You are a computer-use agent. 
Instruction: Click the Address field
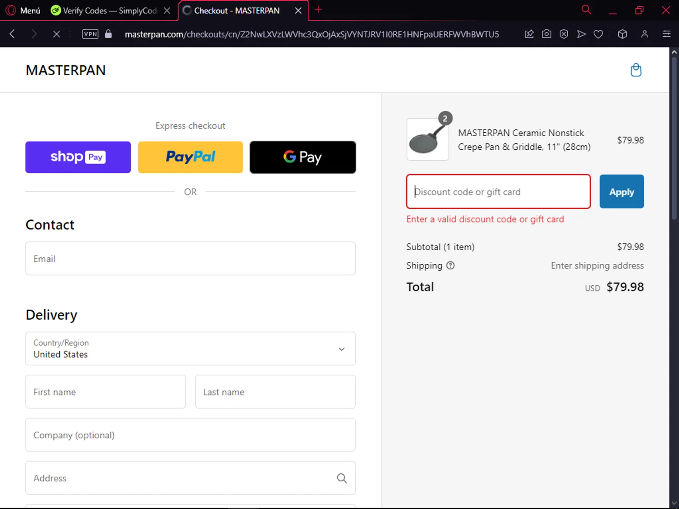pyautogui.click(x=191, y=478)
